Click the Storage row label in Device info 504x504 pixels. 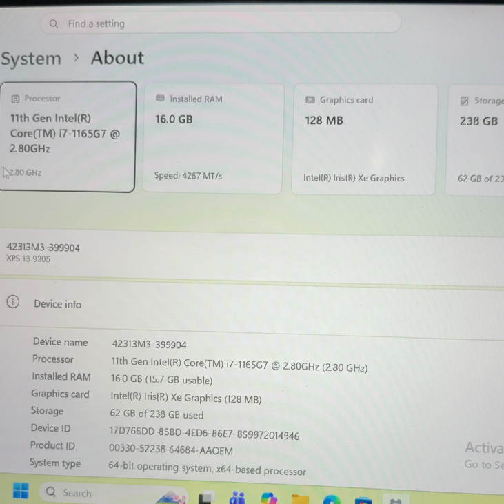click(48, 411)
